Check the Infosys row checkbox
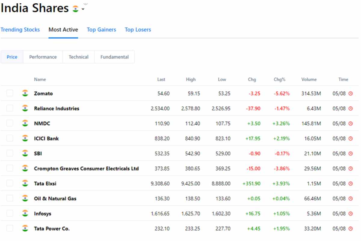Image resolution: width=361 pixels, height=241 pixels. [x=10, y=213]
